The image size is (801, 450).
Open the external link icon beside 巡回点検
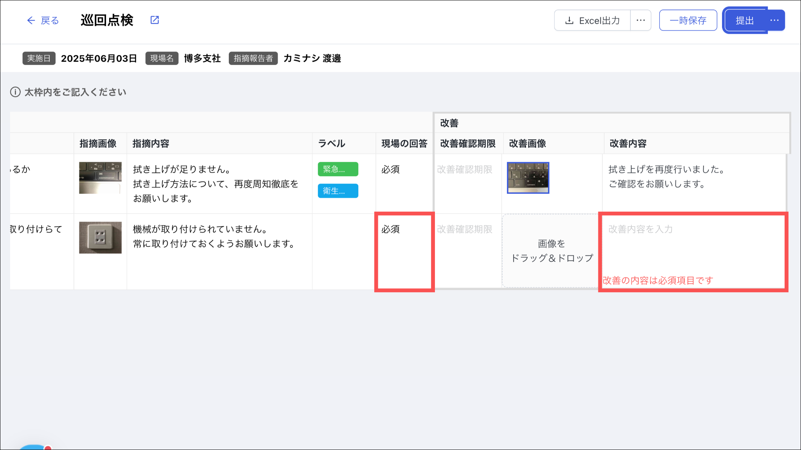[154, 20]
